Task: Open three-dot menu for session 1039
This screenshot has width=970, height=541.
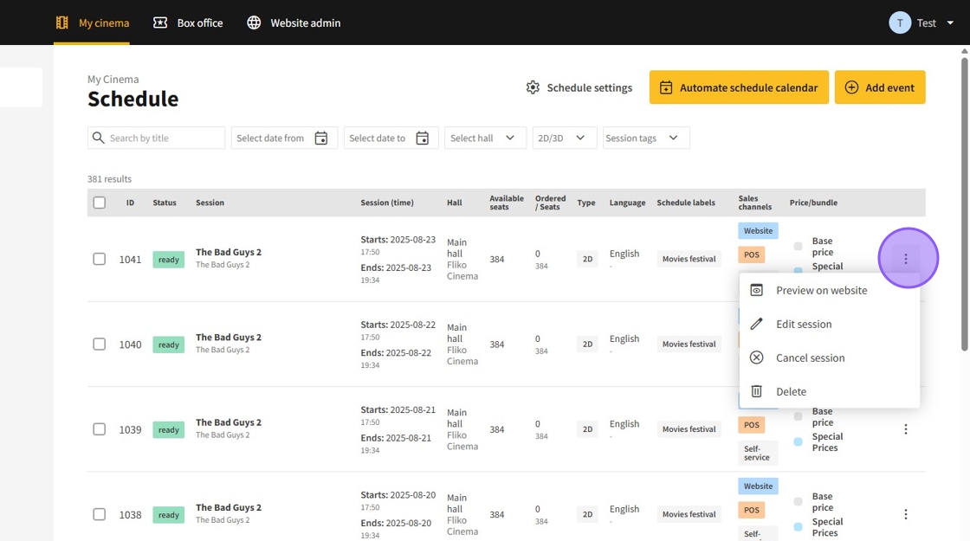Action: point(905,429)
